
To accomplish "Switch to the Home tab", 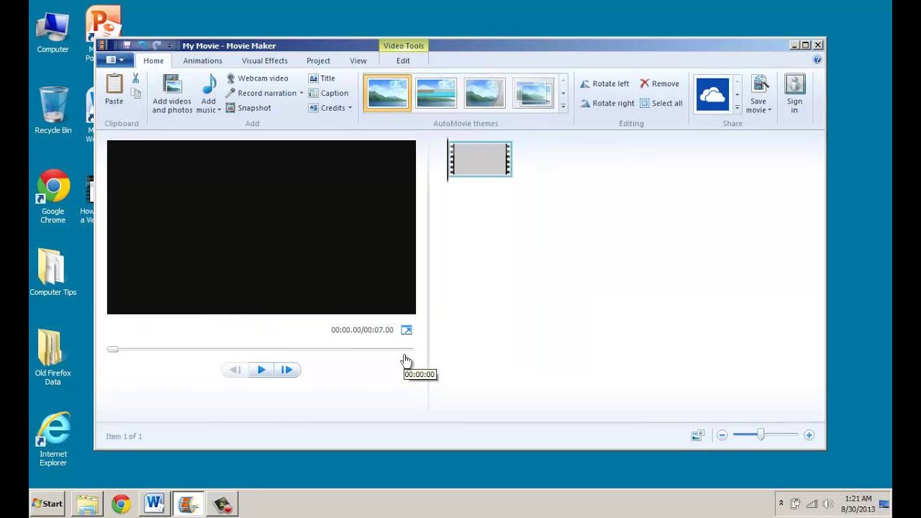I will (153, 61).
